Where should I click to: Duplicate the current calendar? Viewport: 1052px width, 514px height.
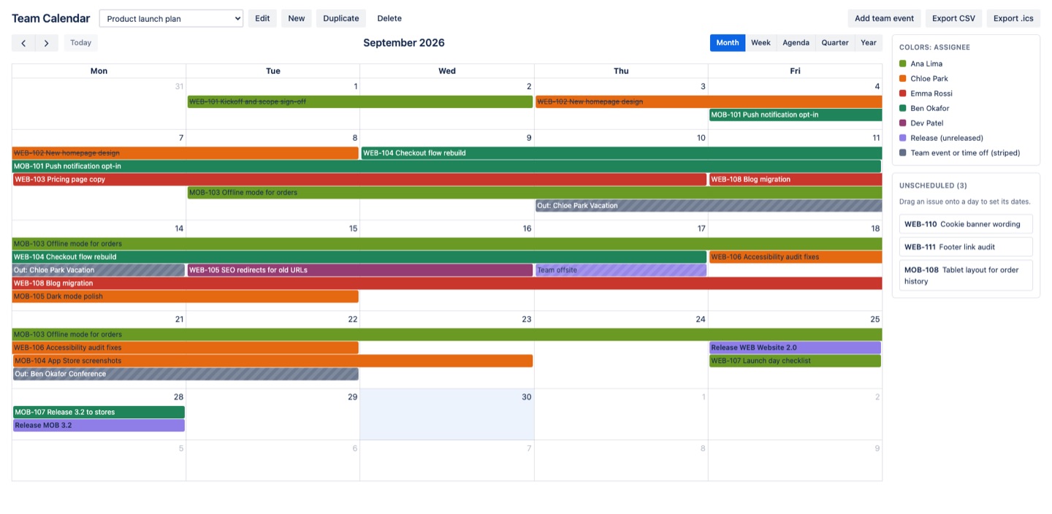tap(341, 18)
